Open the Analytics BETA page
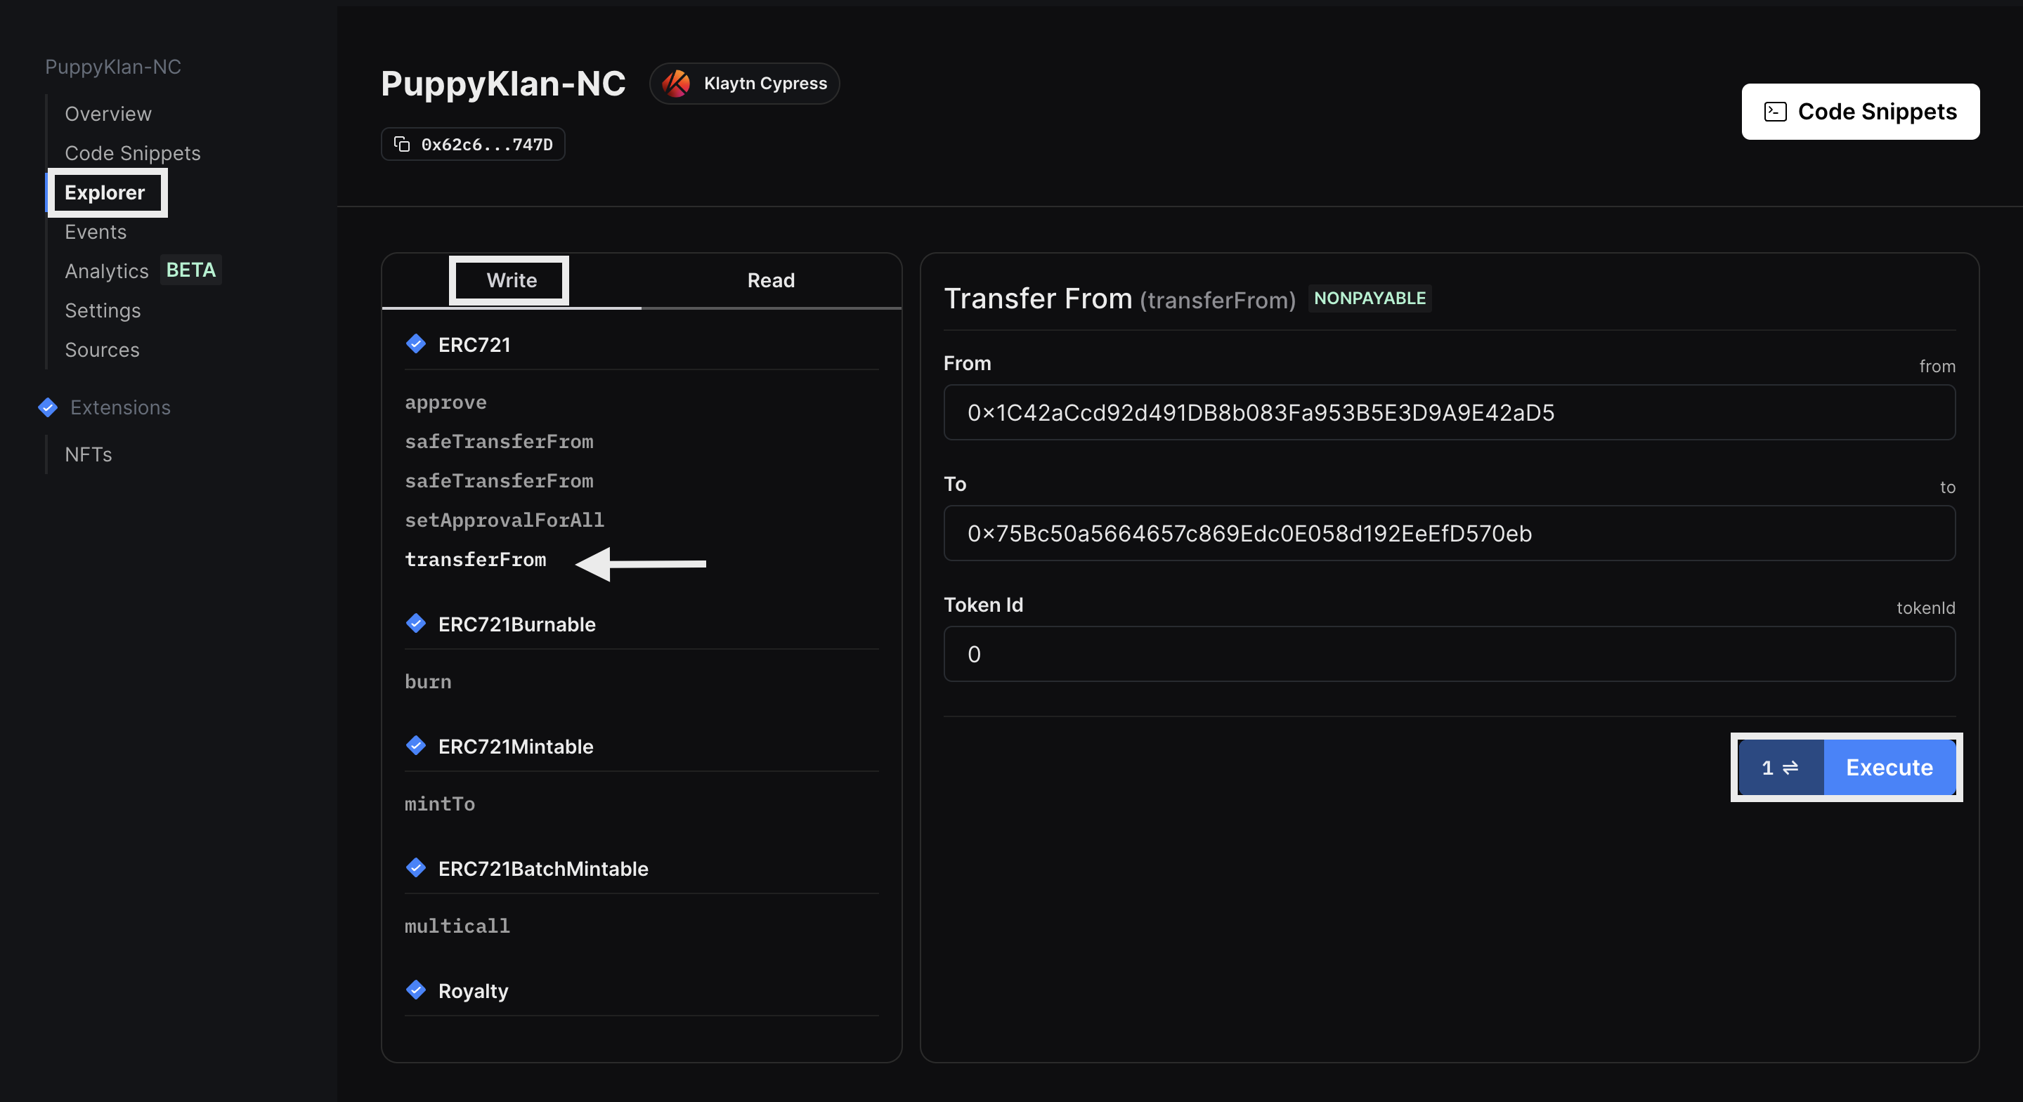The image size is (2023, 1102). pos(106,271)
